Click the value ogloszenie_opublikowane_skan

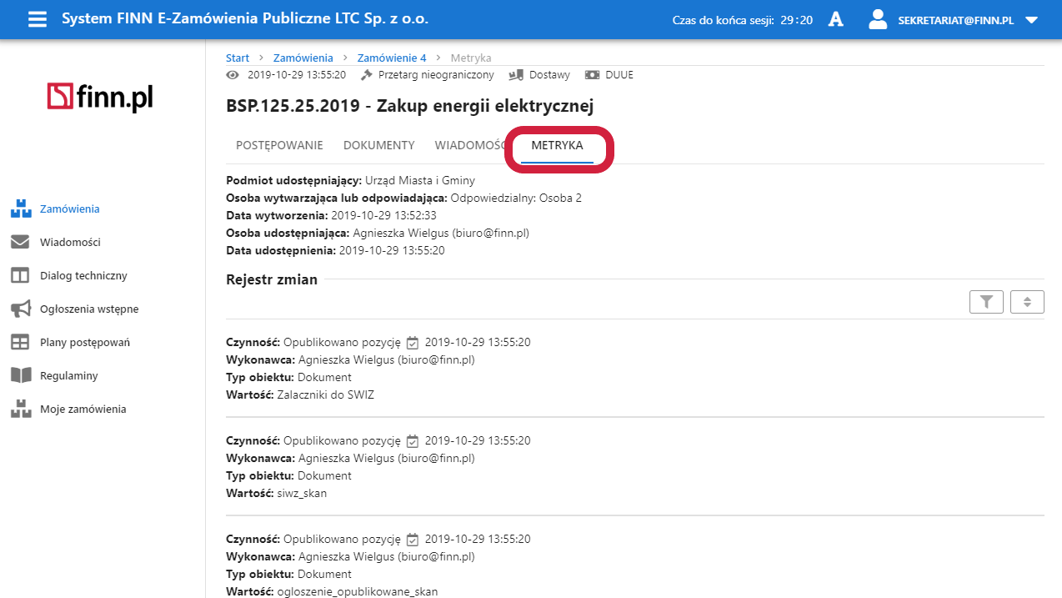click(357, 591)
